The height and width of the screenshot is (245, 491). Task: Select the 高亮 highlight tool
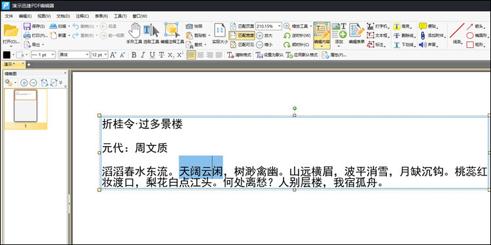[x=402, y=26]
